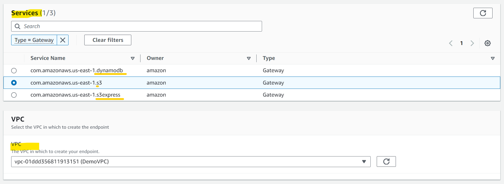Sort by Type column arrow
This screenshot has width=504, height=184.
(493, 58)
